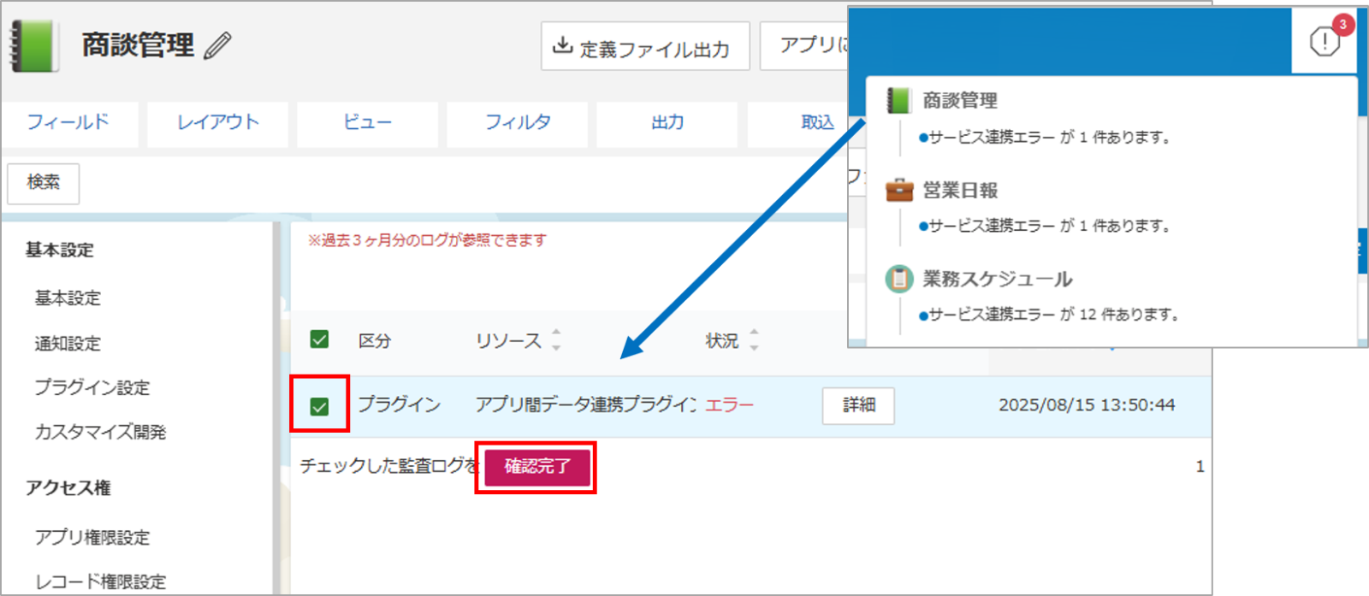The width and height of the screenshot is (1369, 596).
Task: Open アプリ権限設定 in the sidebar
Action: pos(92,537)
